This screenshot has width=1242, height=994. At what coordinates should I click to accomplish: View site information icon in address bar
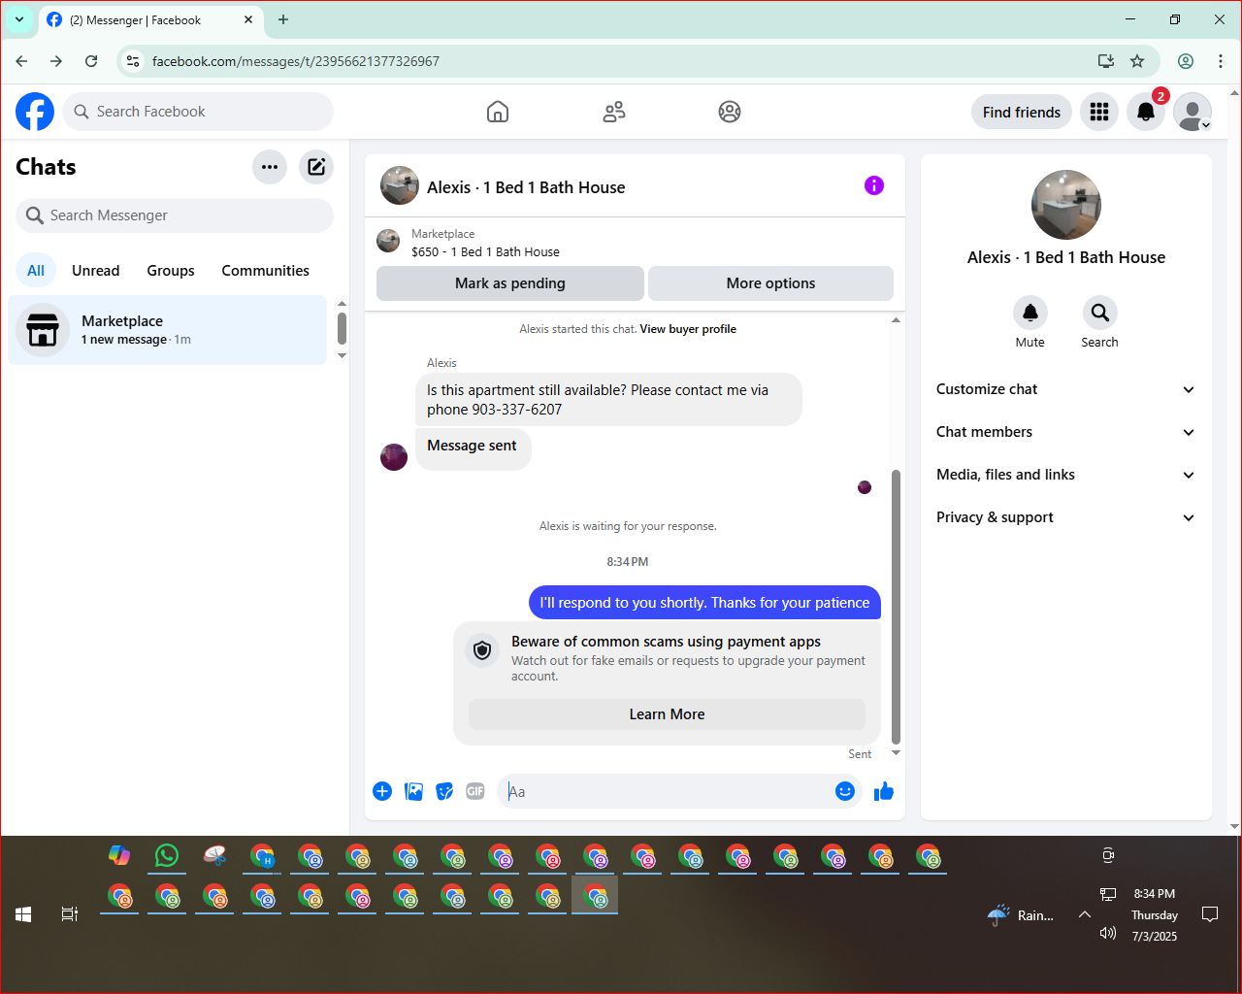tap(134, 61)
